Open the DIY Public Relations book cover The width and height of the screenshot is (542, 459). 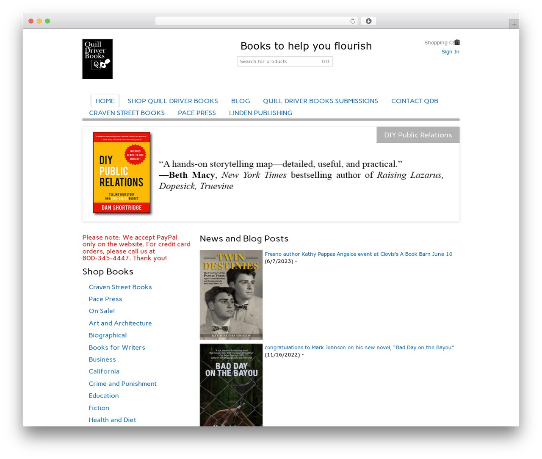pos(122,172)
